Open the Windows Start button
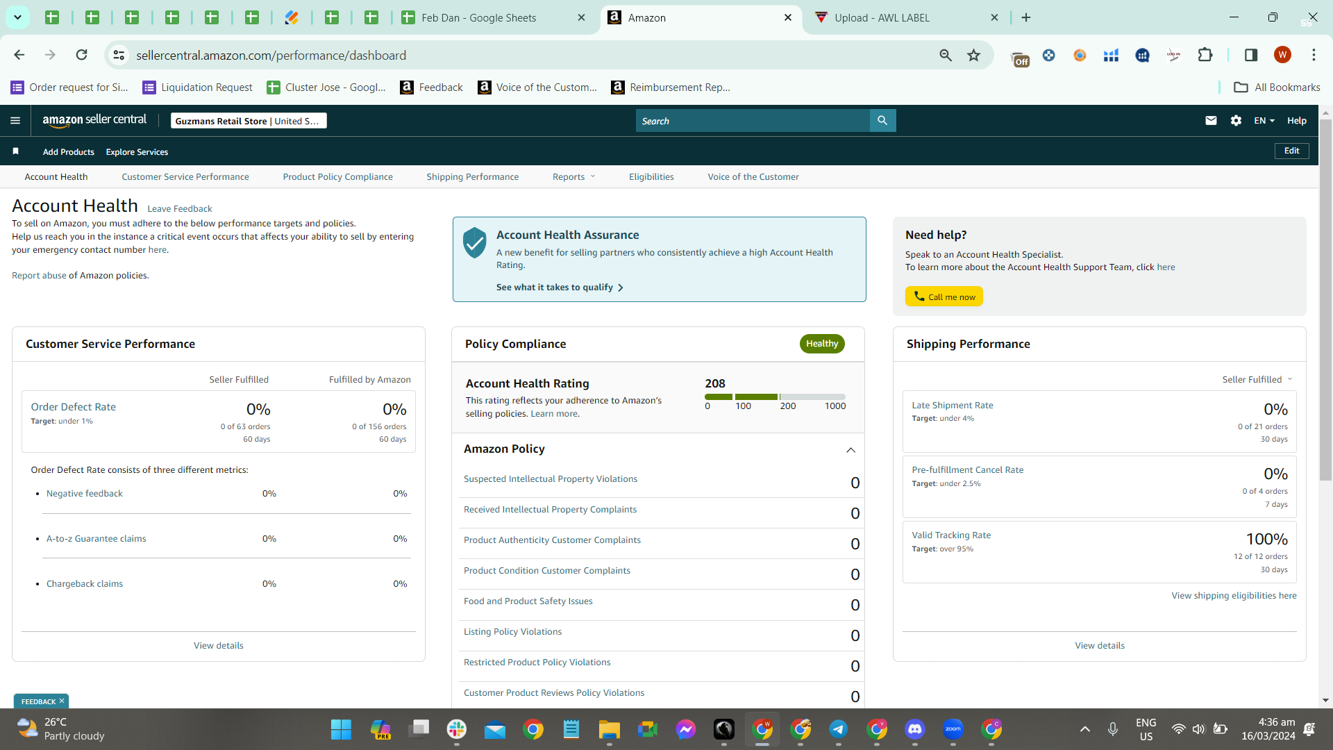 pos(341,730)
